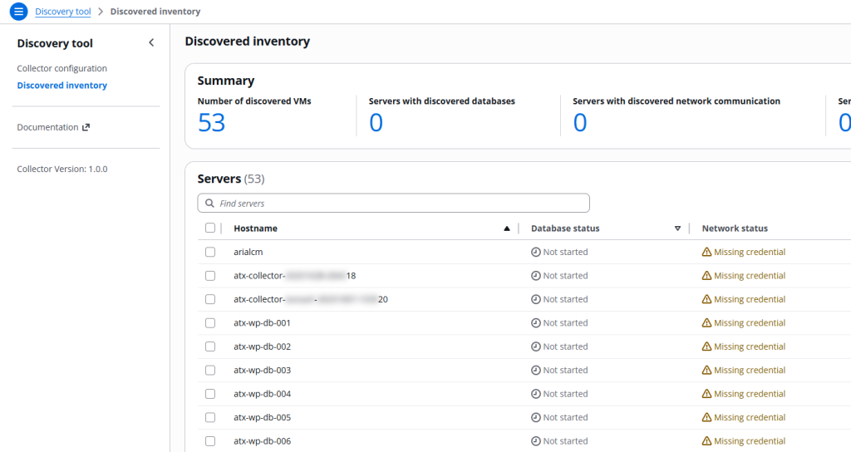Open the hamburger navigation menu

[18, 12]
